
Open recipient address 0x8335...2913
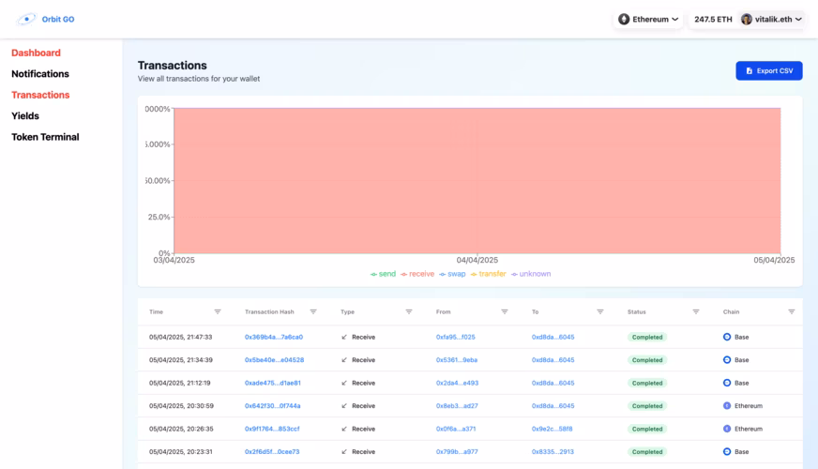pos(553,452)
